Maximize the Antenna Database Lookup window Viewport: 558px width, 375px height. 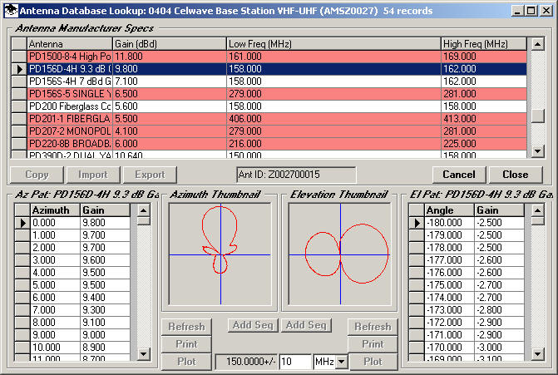tap(531, 11)
